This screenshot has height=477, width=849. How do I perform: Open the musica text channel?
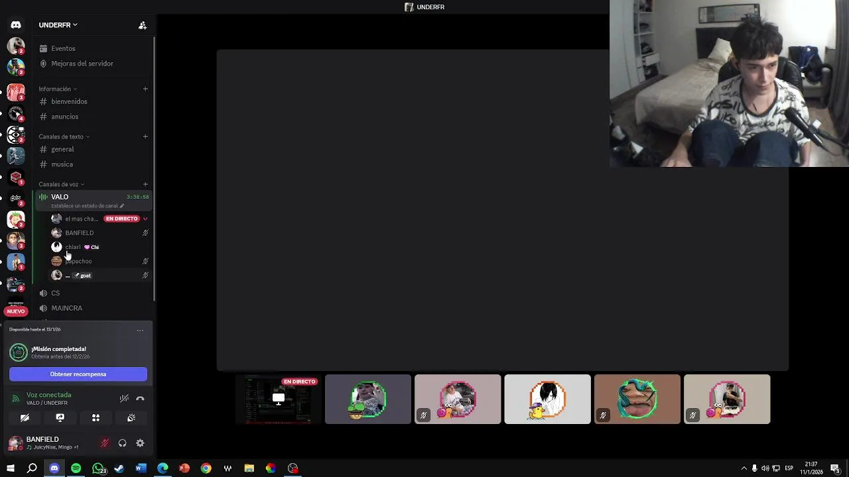point(94,164)
